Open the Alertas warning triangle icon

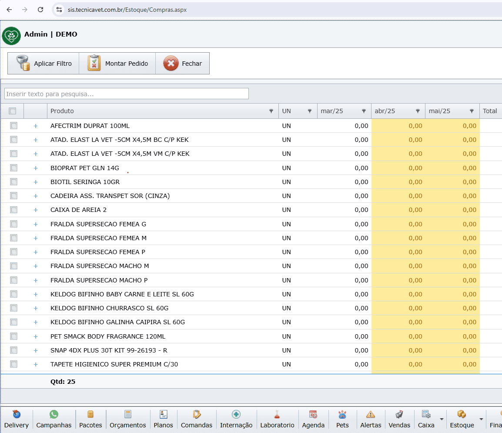click(370, 414)
